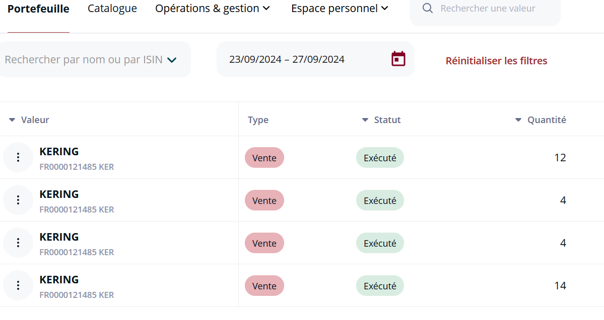Click Vente badge in the quantity 14 row

pyautogui.click(x=264, y=286)
